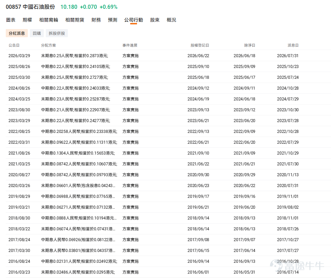Click payment date 2023/07/28
Screen dimensions: 331x278
pos(288,121)
